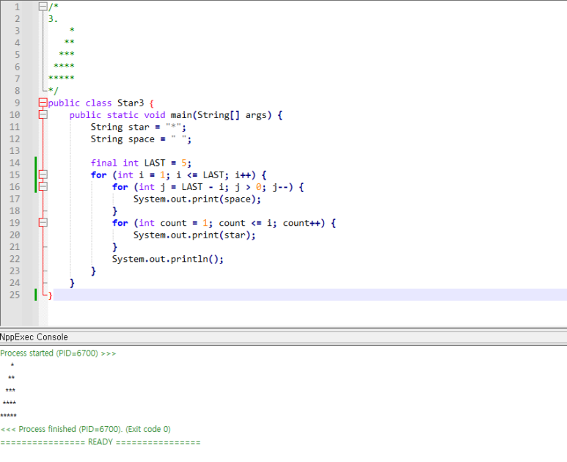Click the five-star comment row on line 7

(x=62, y=78)
